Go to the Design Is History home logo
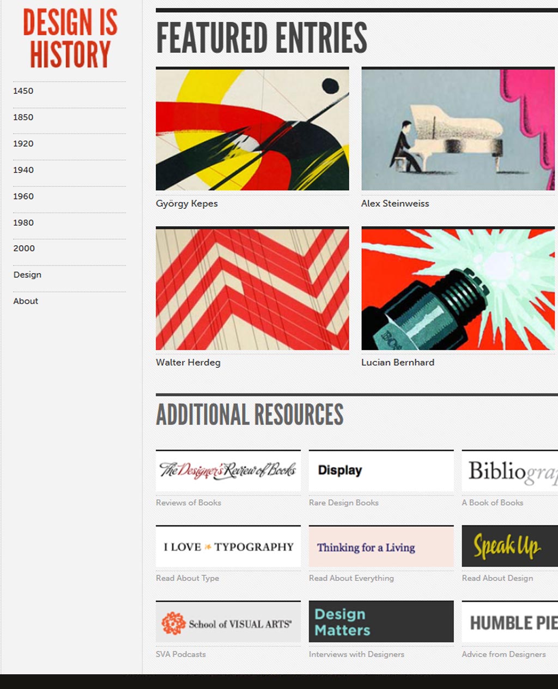 click(70, 38)
